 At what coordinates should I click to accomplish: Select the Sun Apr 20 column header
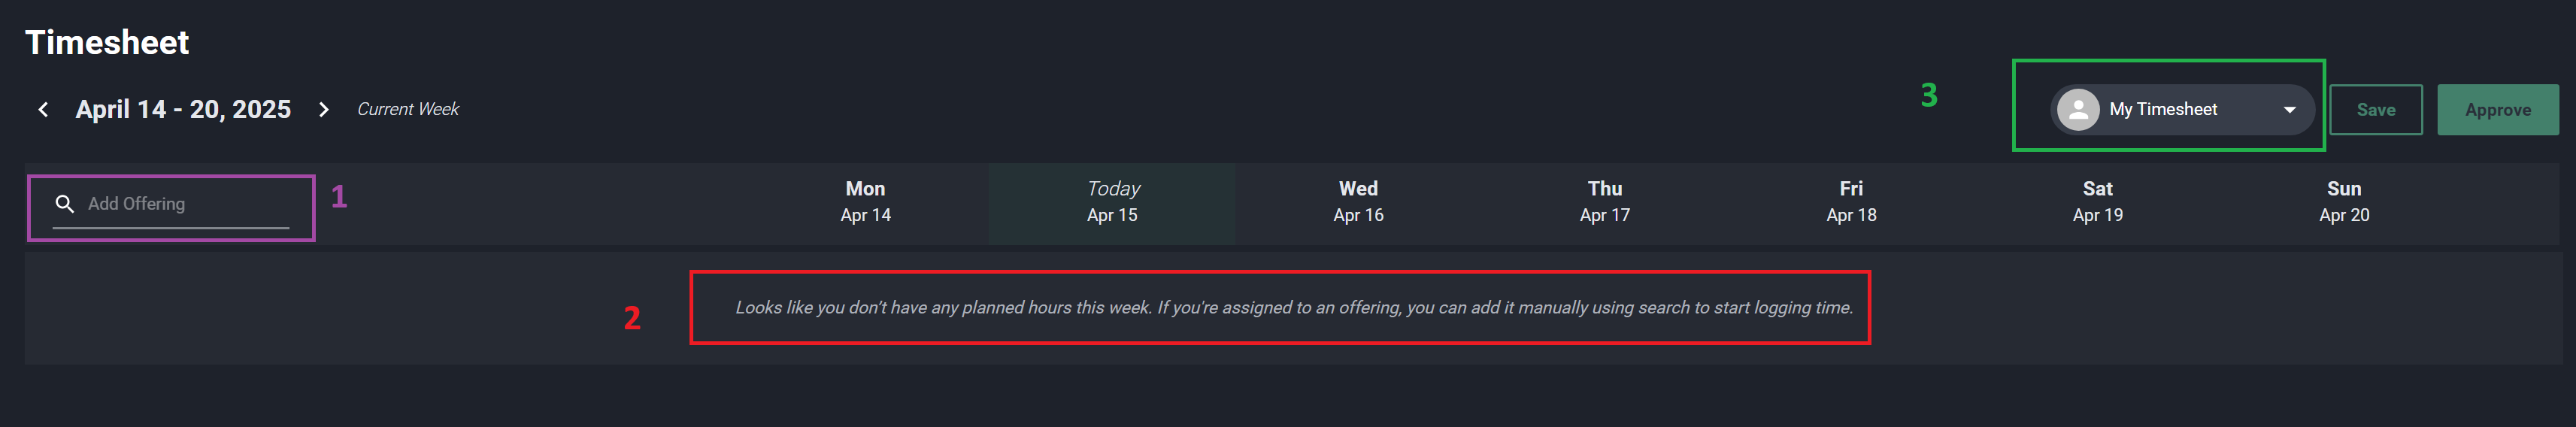tap(2344, 202)
